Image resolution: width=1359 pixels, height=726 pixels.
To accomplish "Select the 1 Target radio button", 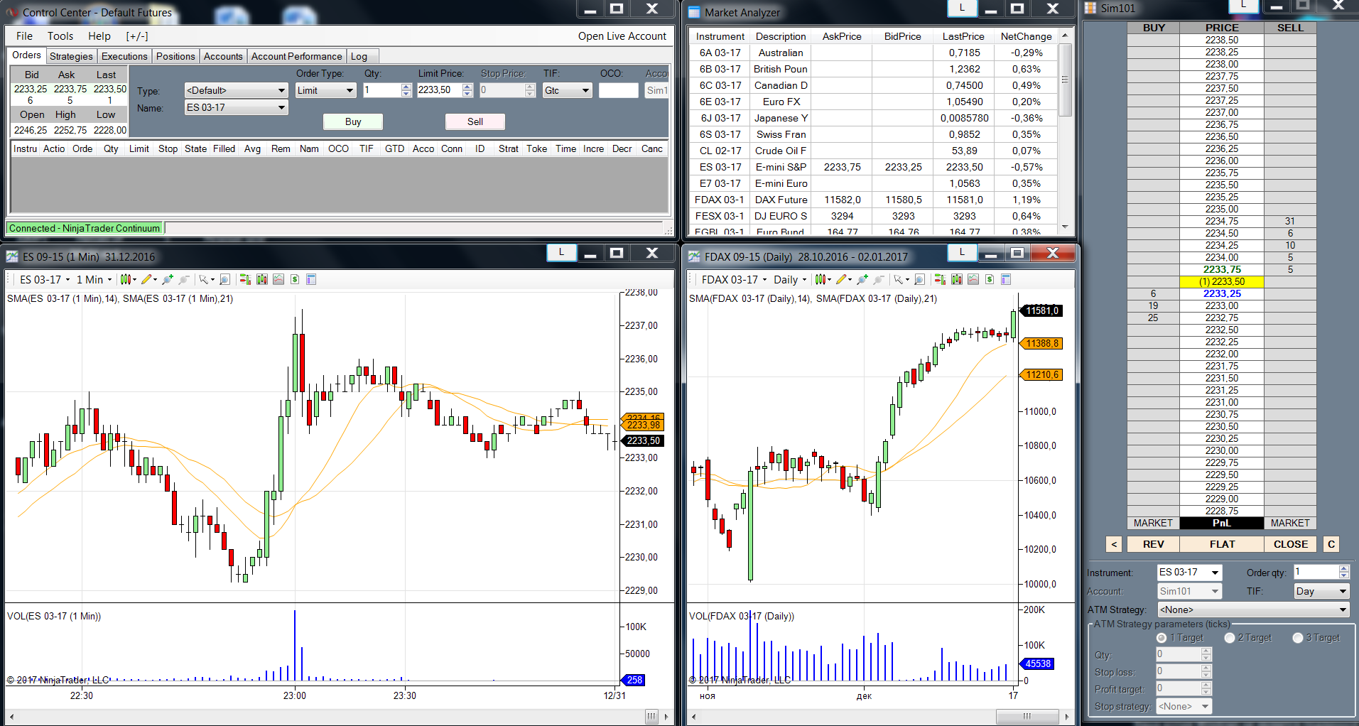I will (1162, 638).
